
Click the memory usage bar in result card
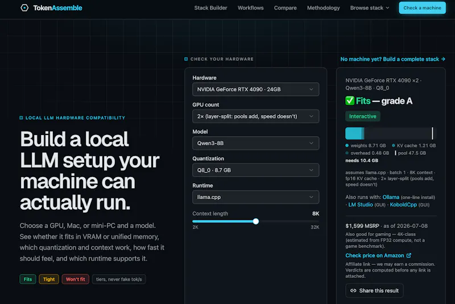(x=391, y=134)
